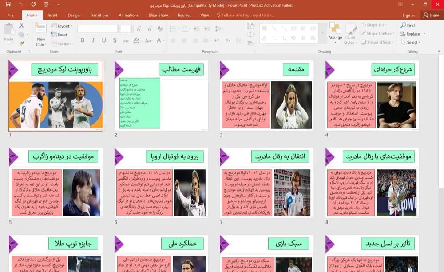444x272 pixels.
Task: Click the Sign in link
Action: pyautogui.click(x=408, y=15)
